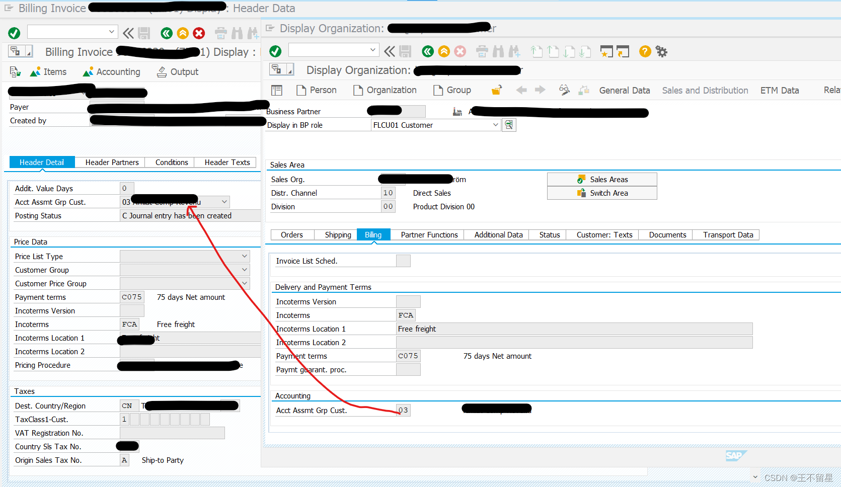The height and width of the screenshot is (487, 841).
Task: Expand the Price List Type dropdown
Action: [245, 256]
